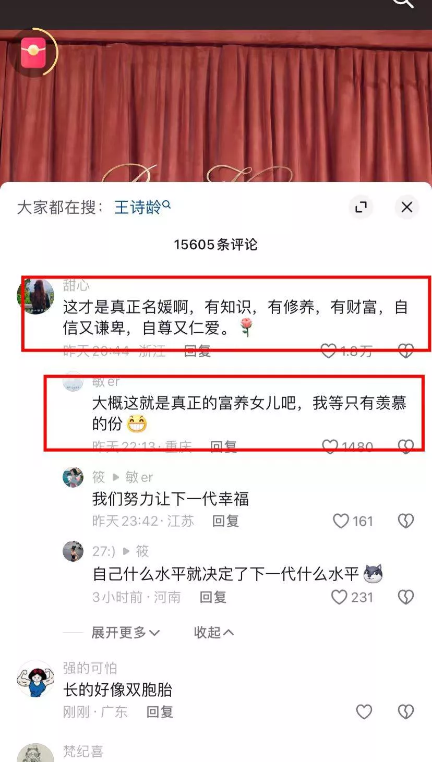Expand comments panel to full screen
This screenshot has width=432, height=762.
tap(361, 207)
